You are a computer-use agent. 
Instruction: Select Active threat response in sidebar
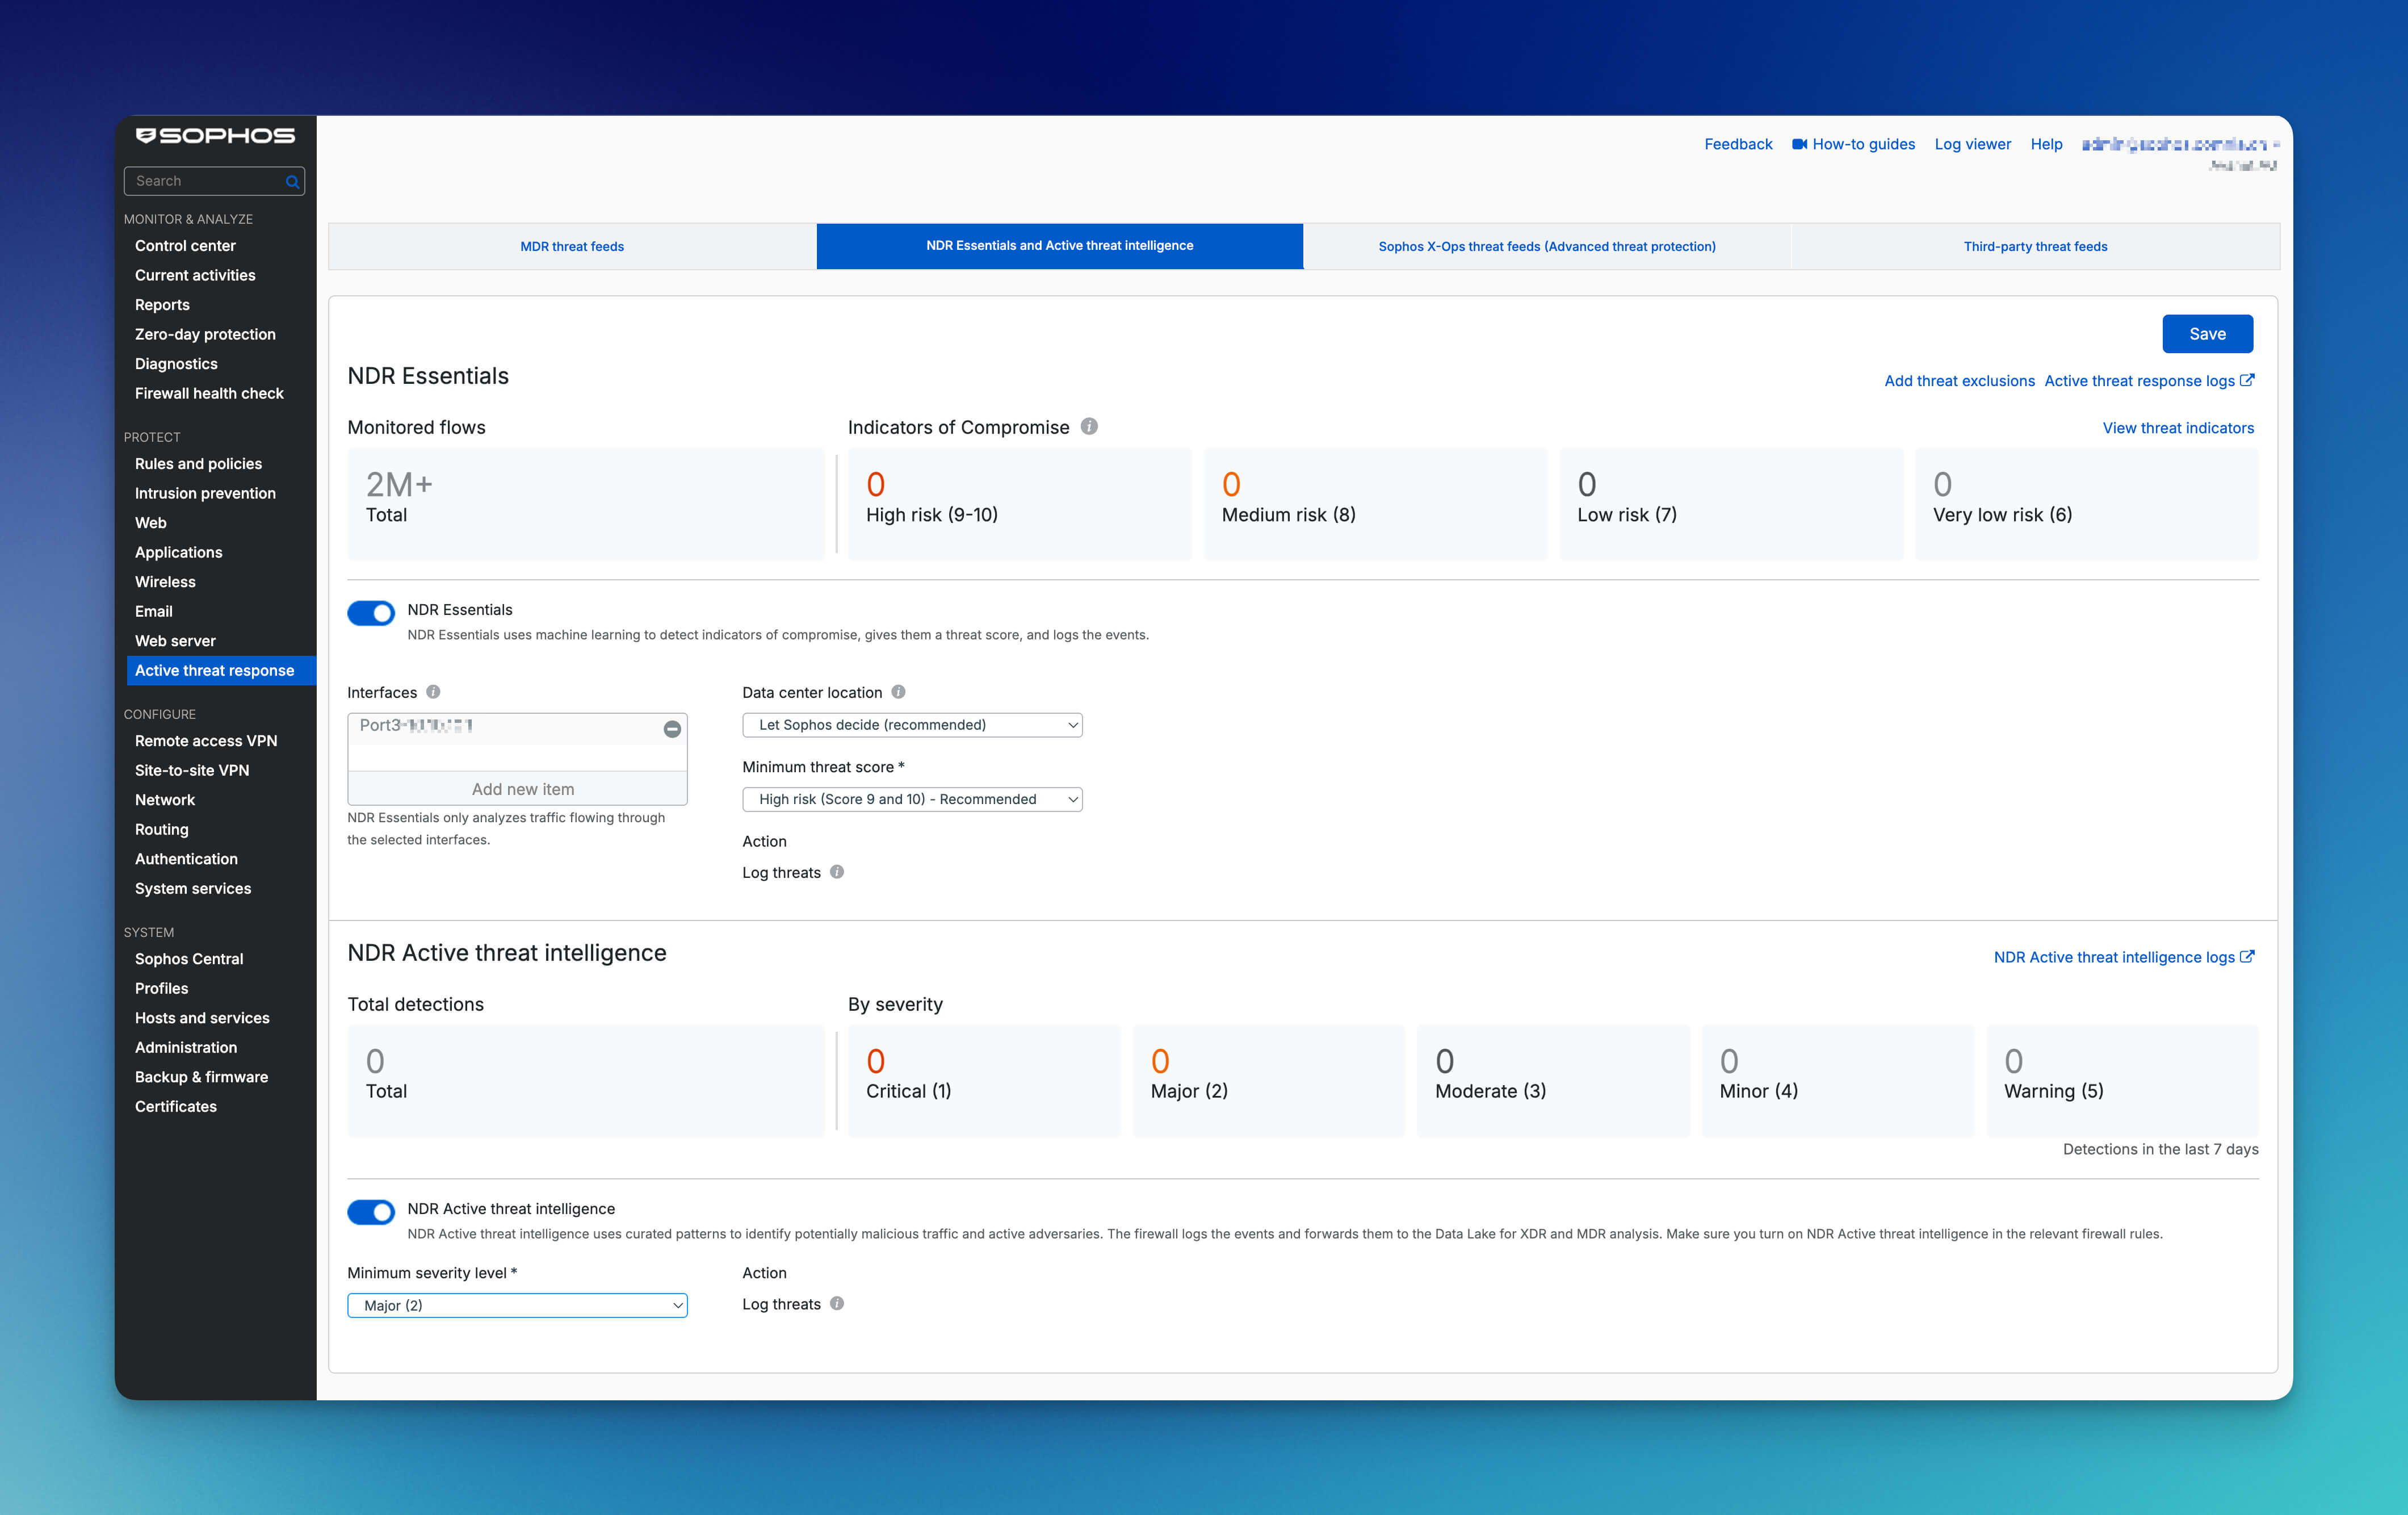click(x=220, y=670)
